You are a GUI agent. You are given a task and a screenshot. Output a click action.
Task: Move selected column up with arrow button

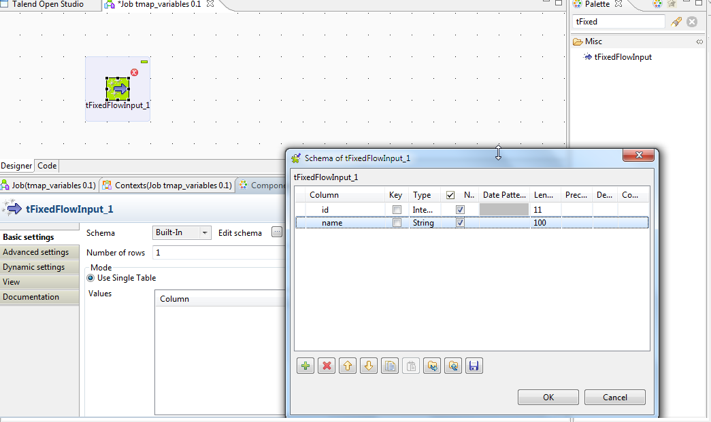tap(348, 366)
